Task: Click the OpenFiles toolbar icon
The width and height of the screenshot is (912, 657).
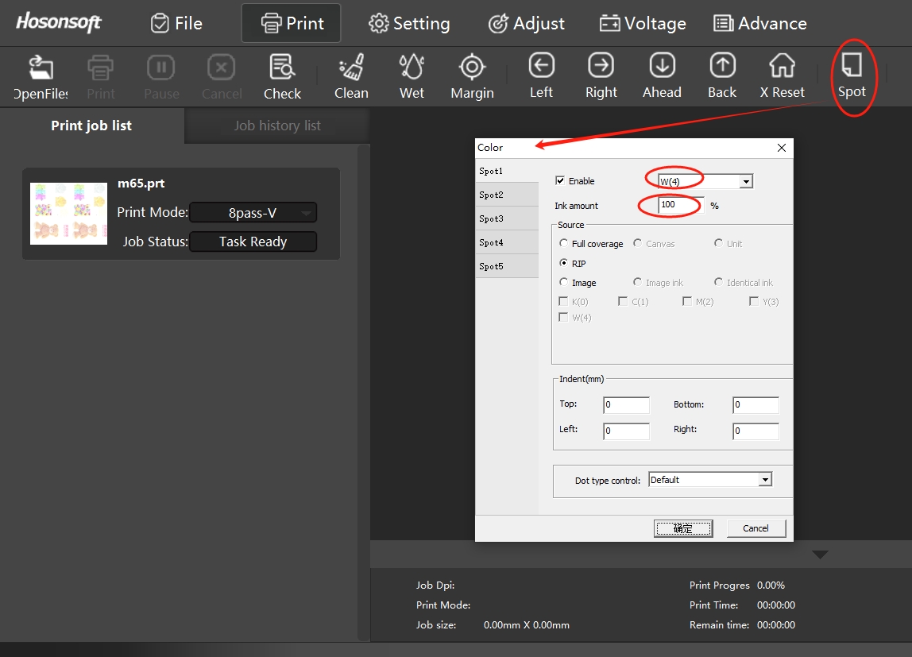Action: [41, 68]
